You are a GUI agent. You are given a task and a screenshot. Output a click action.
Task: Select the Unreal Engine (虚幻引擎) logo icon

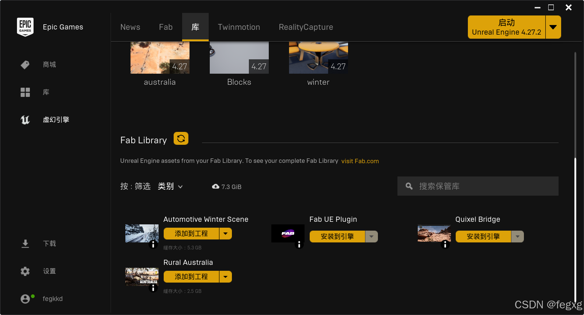[25, 120]
